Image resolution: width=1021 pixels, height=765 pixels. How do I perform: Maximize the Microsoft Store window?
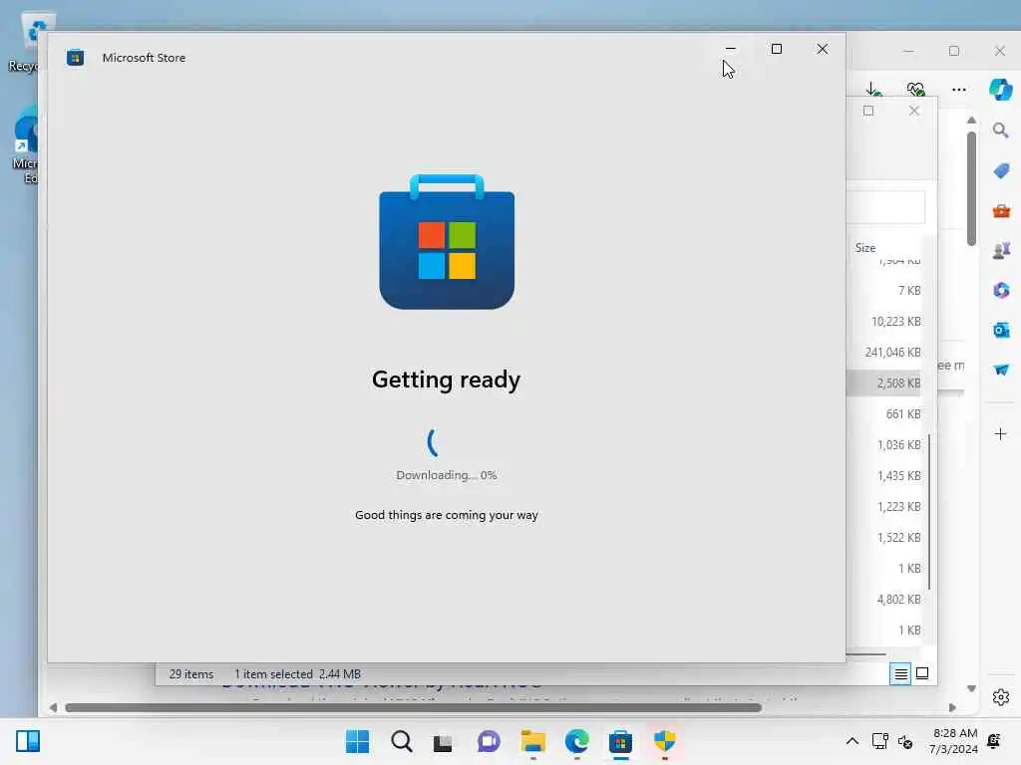[x=776, y=49]
